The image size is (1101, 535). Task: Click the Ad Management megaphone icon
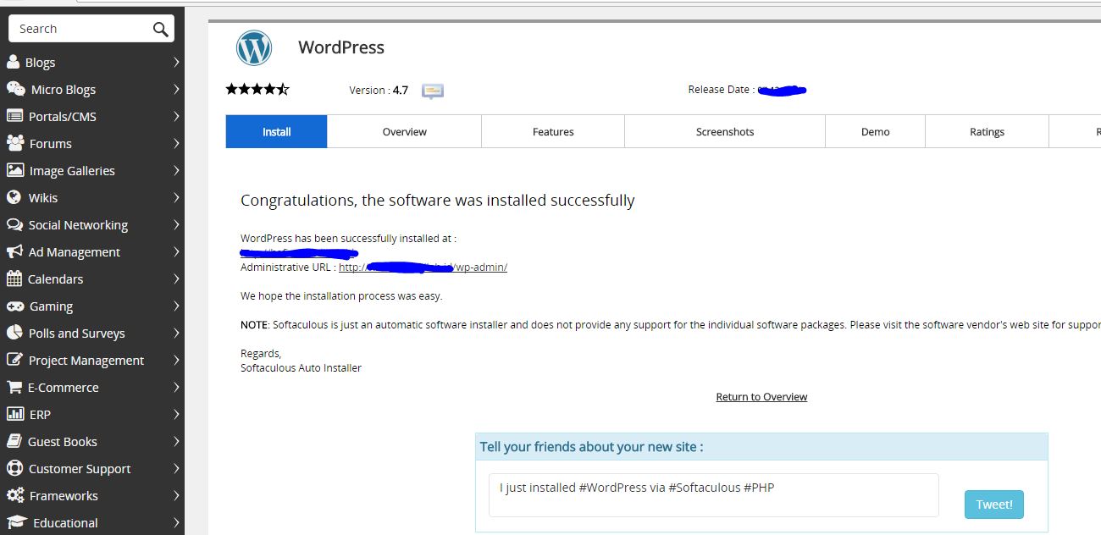14,251
